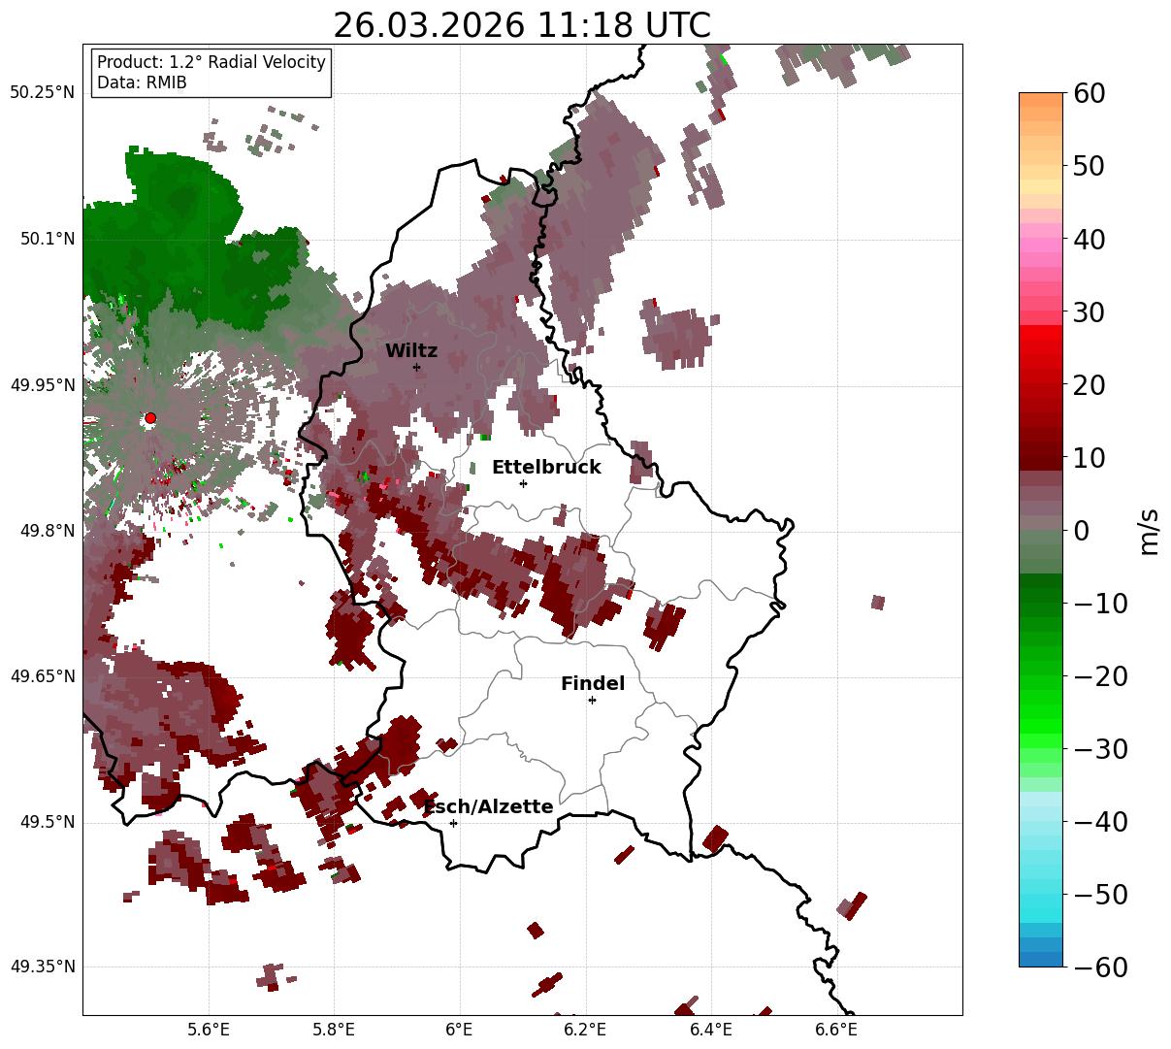
Task: Click the 30 tick label on colorbar
Action: (x=1091, y=312)
